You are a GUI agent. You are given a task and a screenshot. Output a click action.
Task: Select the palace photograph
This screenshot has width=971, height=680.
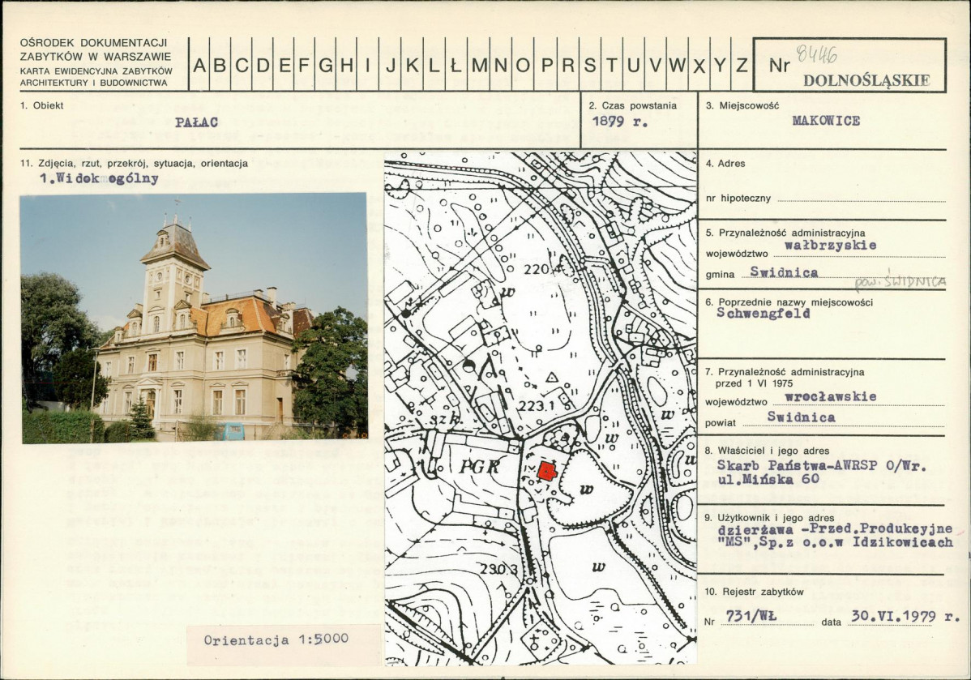point(195,318)
